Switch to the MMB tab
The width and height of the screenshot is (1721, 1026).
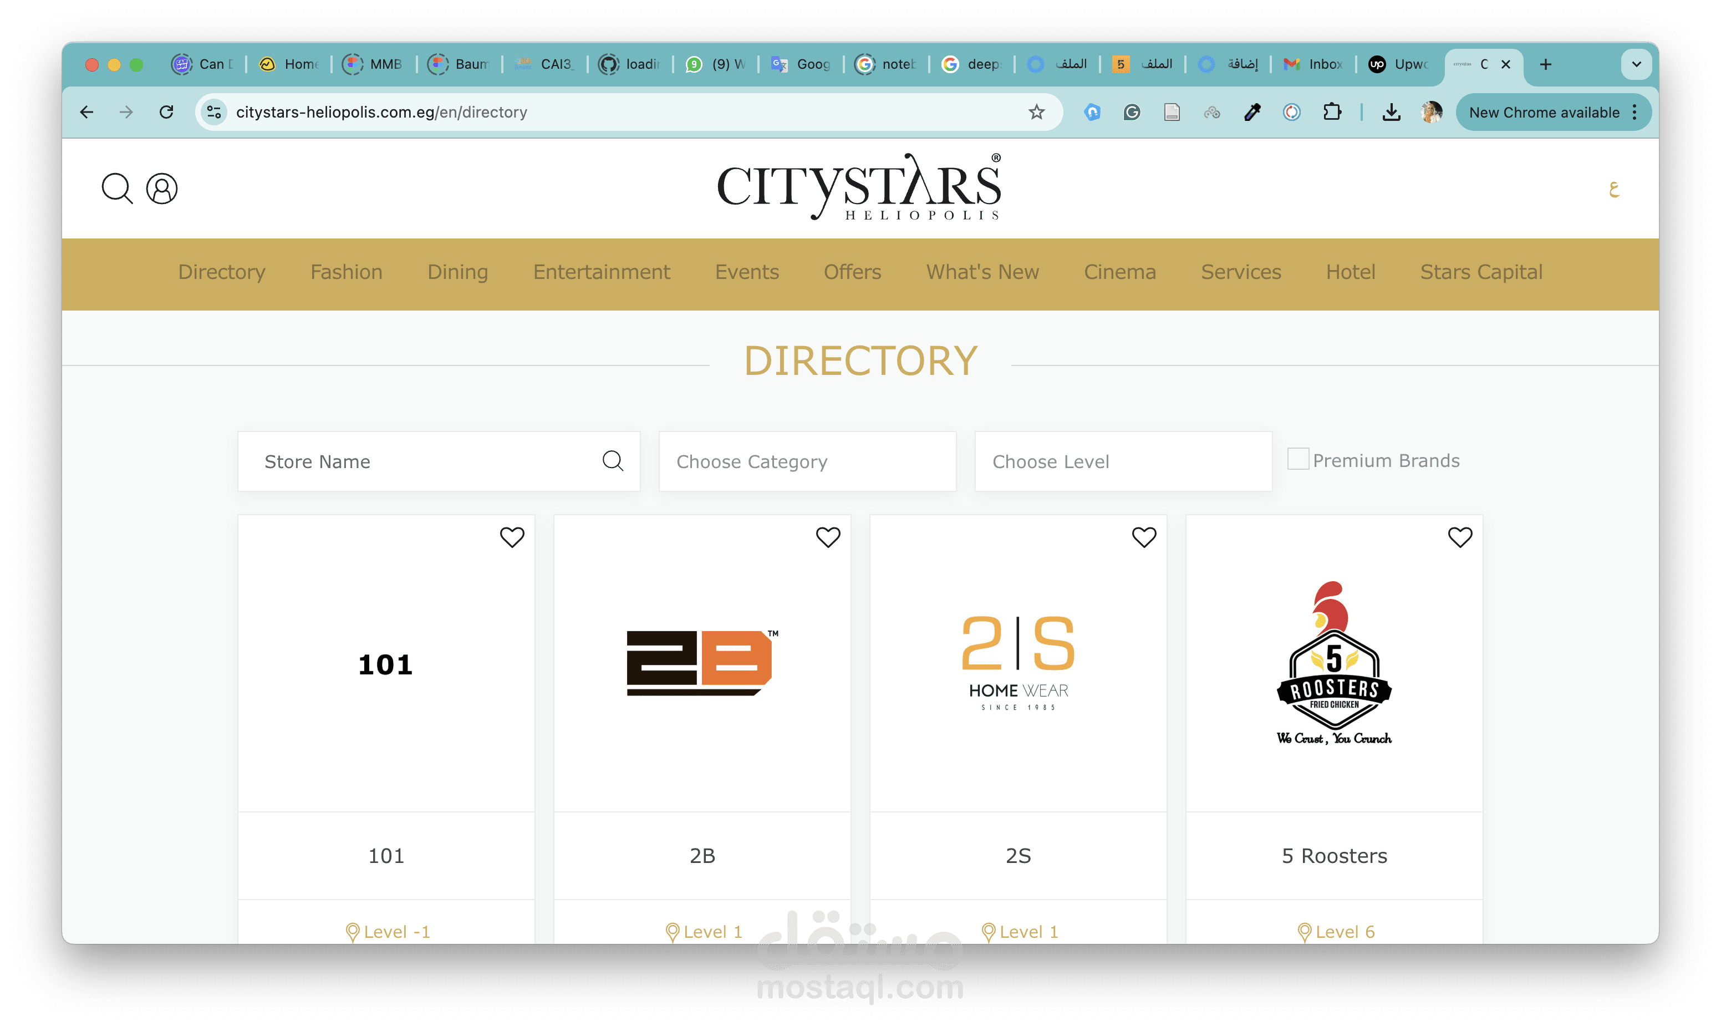click(x=373, y=64)
